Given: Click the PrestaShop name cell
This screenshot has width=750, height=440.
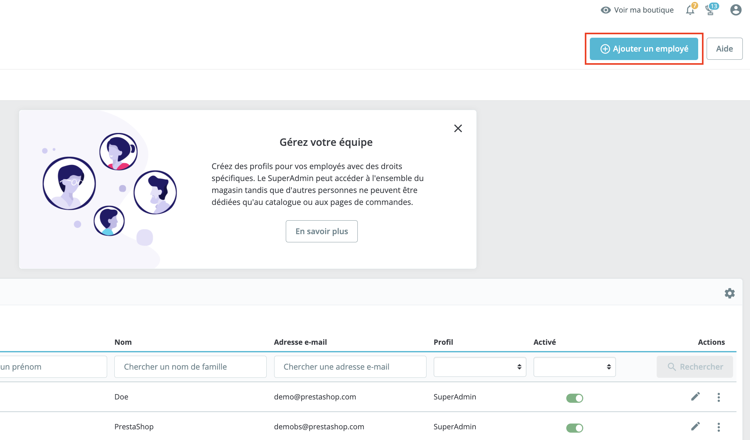Looking at the screenshot, I should (134, 427).
